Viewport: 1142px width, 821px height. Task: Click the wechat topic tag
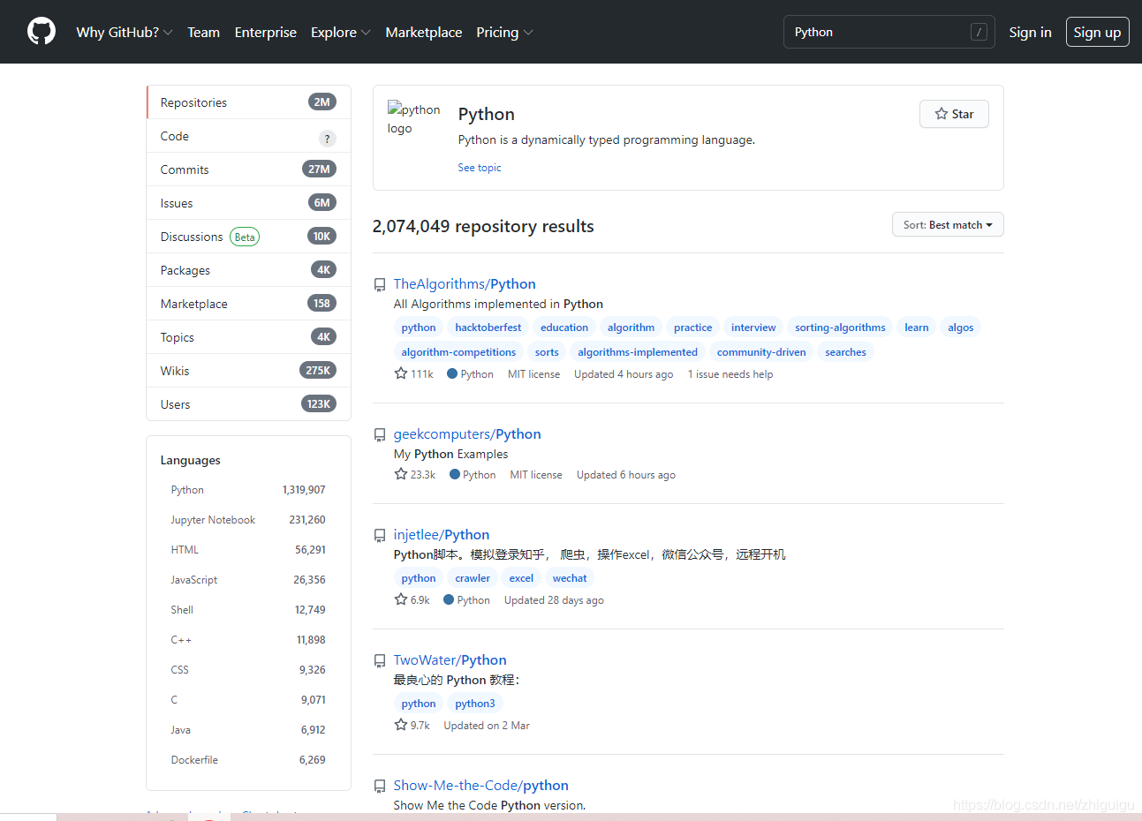(570, 578)
